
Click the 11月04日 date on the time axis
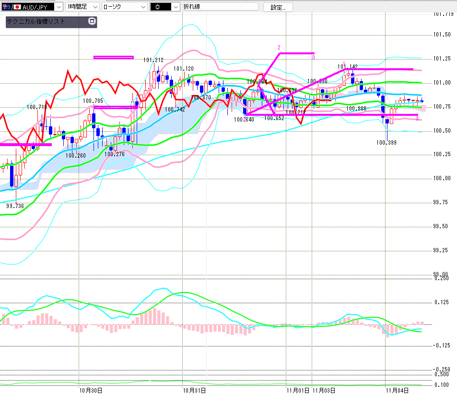(398, 390)
